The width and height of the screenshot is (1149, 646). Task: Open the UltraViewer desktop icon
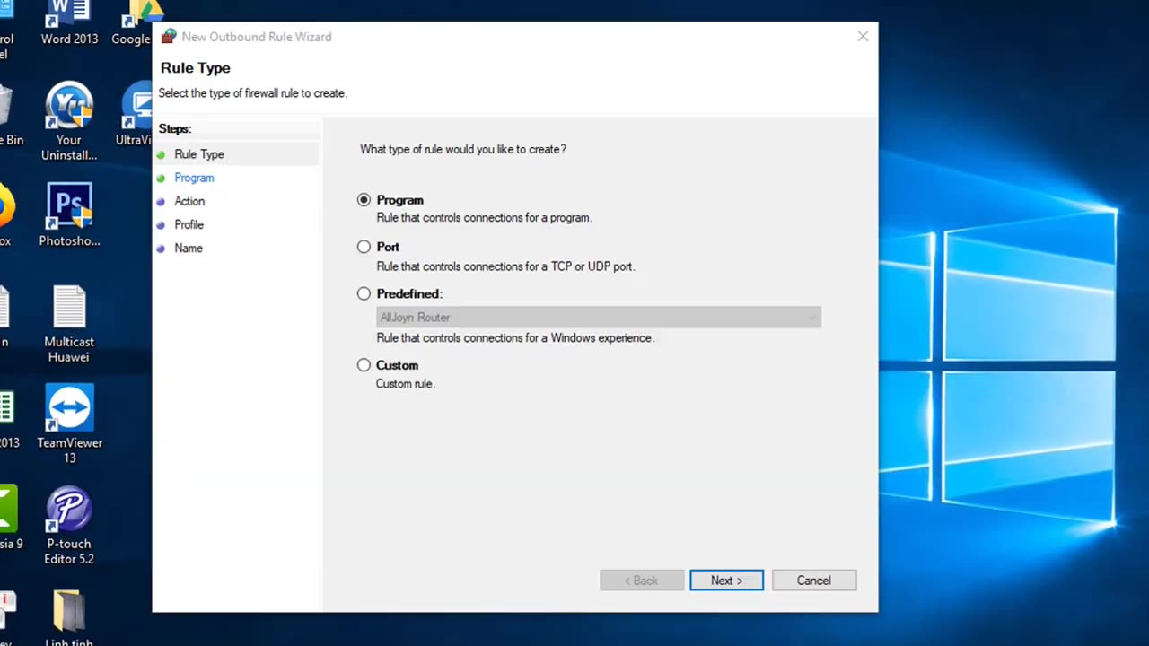pos(135,114)
